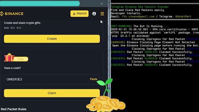This screenshot has width=199, height=112.
Task: Click the BTC coin label
Action: [x=13, y=28]
